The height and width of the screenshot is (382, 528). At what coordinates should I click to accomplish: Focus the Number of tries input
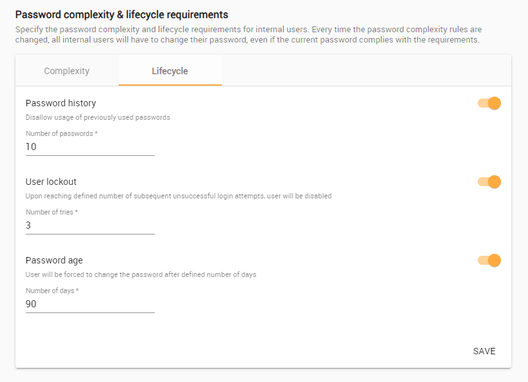pos(90,225)
